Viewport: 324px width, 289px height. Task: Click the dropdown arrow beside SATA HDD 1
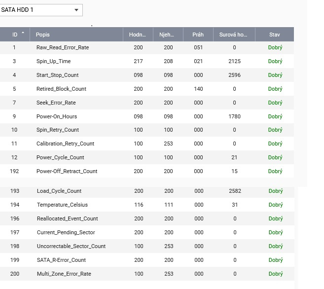pyautogui.click(x=76, y=10)
